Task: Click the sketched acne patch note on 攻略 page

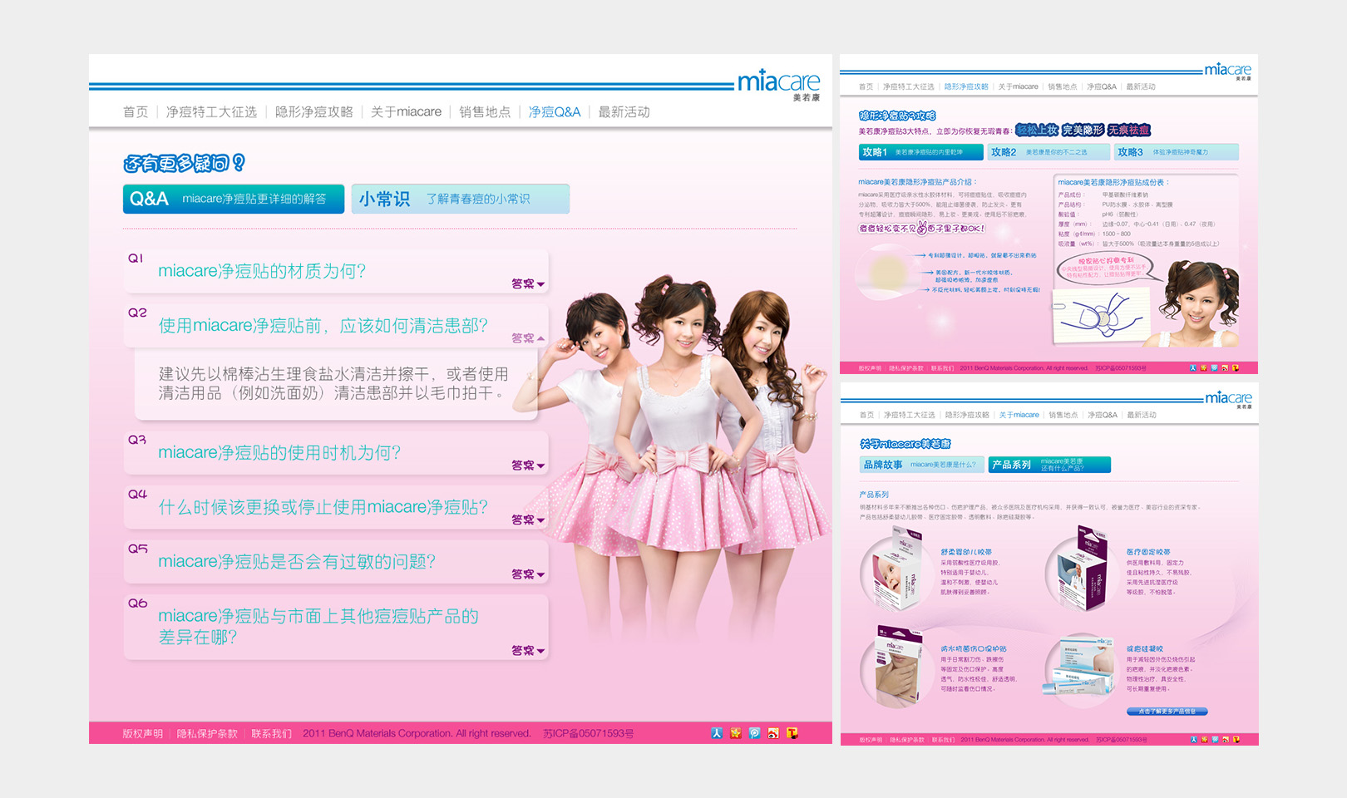Action: tap(1102, 314)
